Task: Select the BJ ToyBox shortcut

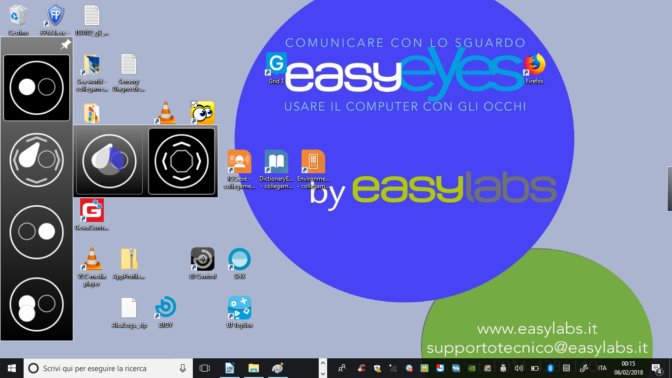Action: pos(240,313)
